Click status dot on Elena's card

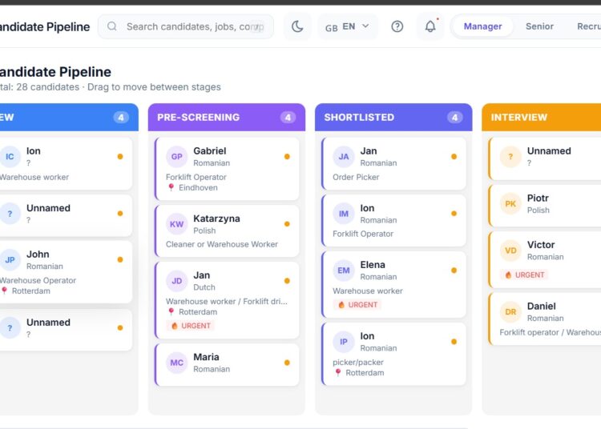454,271
